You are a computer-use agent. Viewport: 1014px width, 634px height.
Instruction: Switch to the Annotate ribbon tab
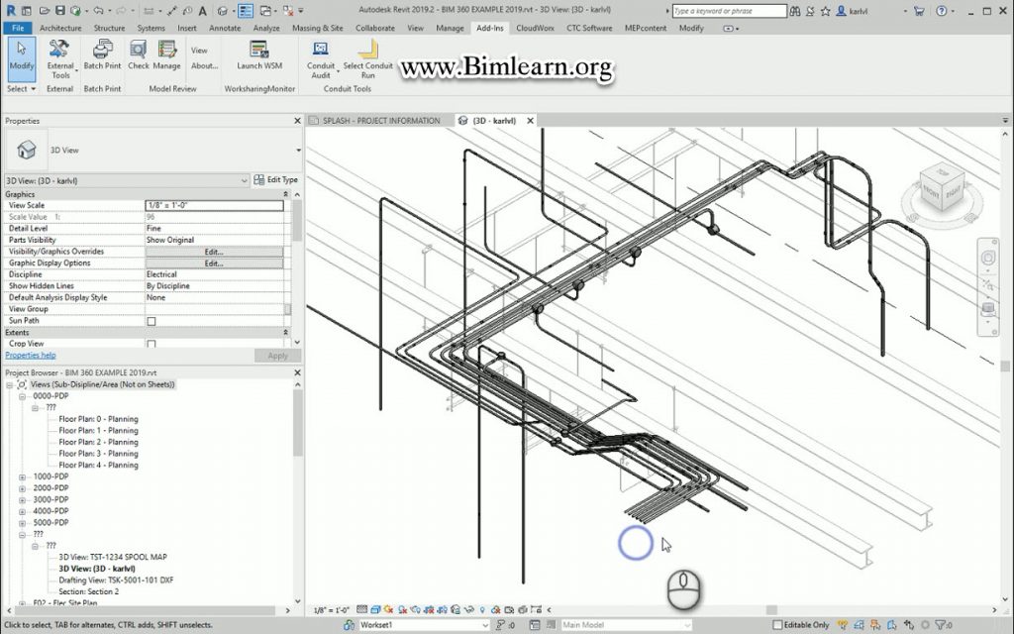[x=225, y=28]
